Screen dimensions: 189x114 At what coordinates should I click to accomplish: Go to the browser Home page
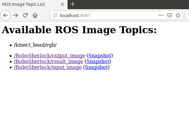tap(35, 15)
